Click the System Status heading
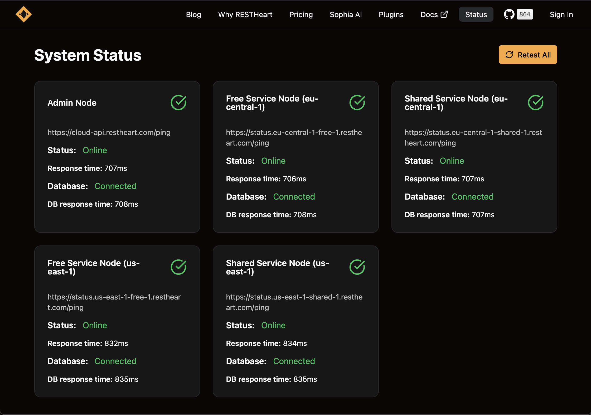The image size is (591, 415). click(x=88, y=55)
